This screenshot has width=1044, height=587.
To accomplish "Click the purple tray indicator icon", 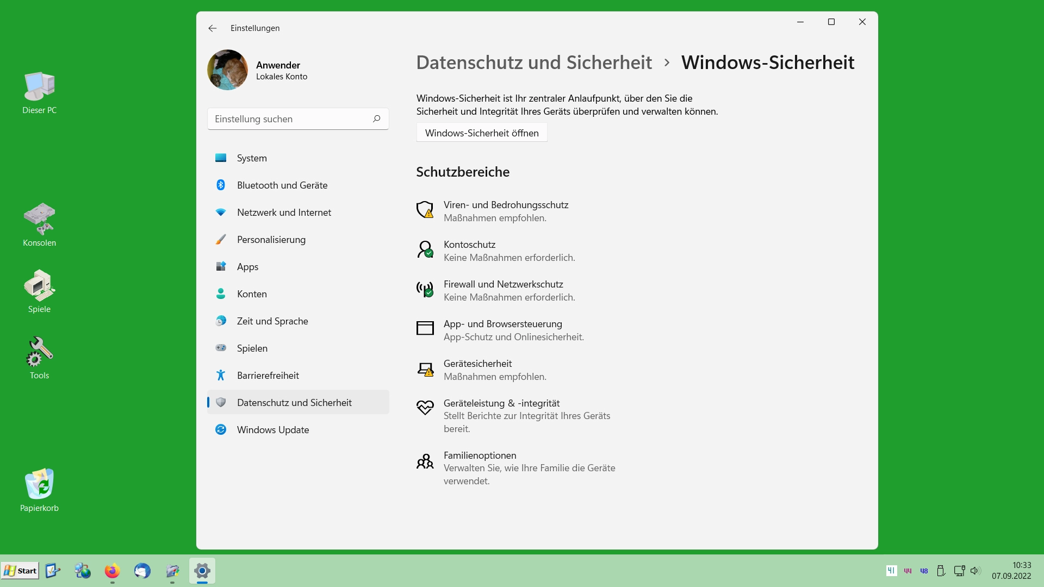I will [x=908, y=571].
